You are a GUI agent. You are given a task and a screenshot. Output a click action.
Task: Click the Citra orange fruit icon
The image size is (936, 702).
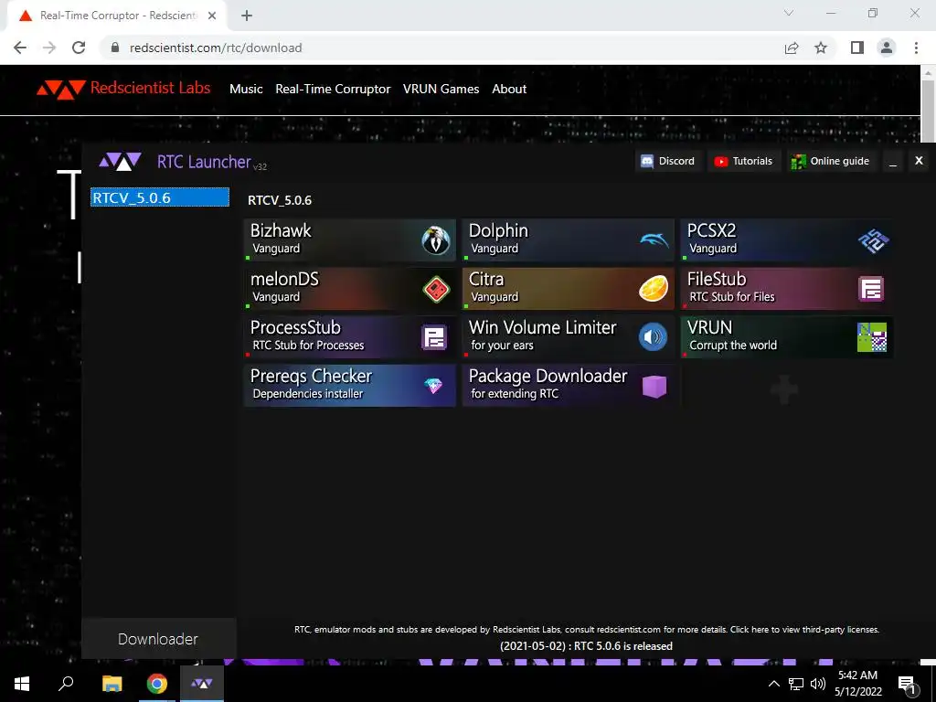[654, 289]
